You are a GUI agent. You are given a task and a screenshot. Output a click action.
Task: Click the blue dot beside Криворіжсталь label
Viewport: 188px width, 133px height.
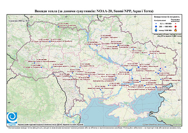click(x=115, y=80)
